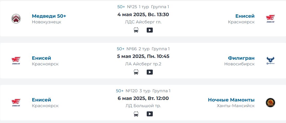Click the 50+ category link of match №25
Screen dimensions: 286x123
coord(121,7)
